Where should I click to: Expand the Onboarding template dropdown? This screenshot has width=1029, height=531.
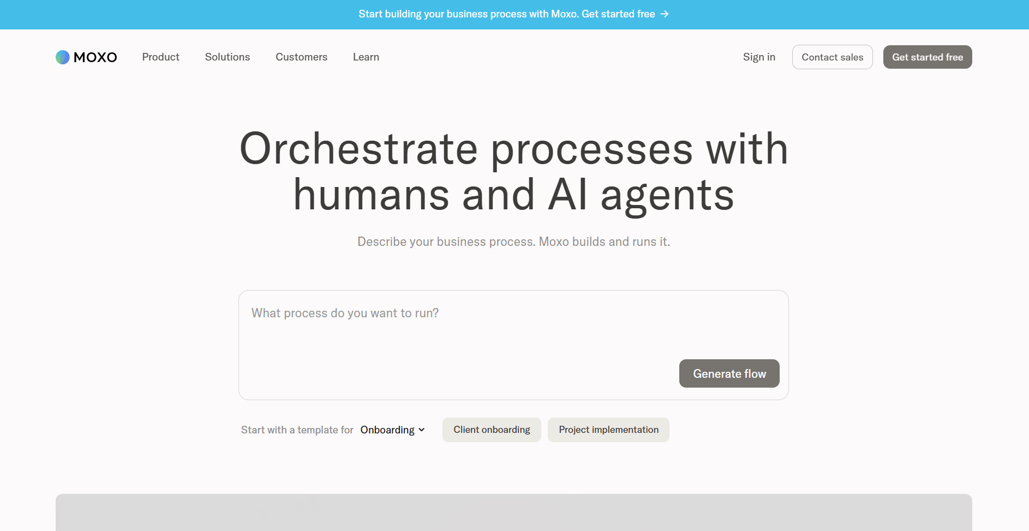(393, 430)
